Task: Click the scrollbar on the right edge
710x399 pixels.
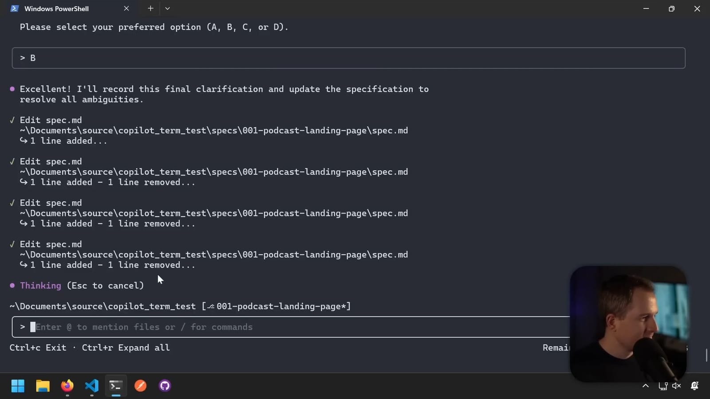Action: pyautogui.click(x=706, y=355)
